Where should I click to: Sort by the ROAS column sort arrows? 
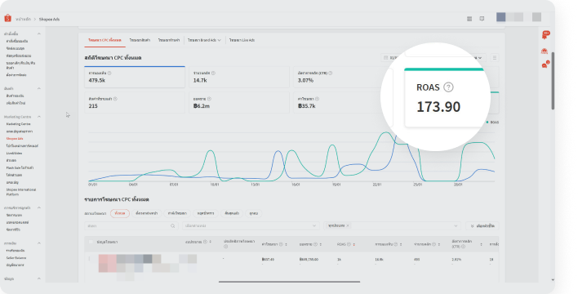coord(353,244)
